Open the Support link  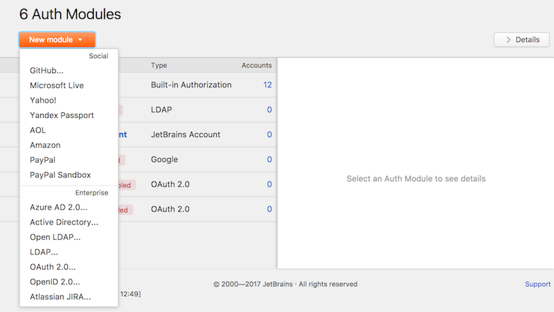(537, 284)
